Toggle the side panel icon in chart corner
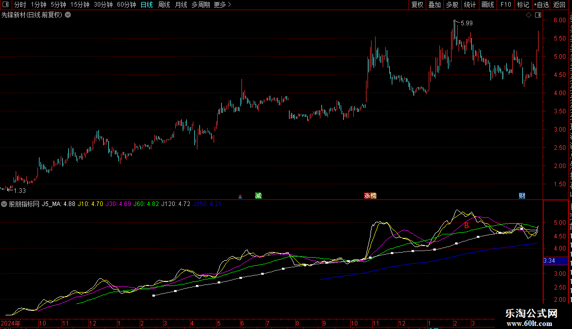The image size is (572, 329). 538,15
